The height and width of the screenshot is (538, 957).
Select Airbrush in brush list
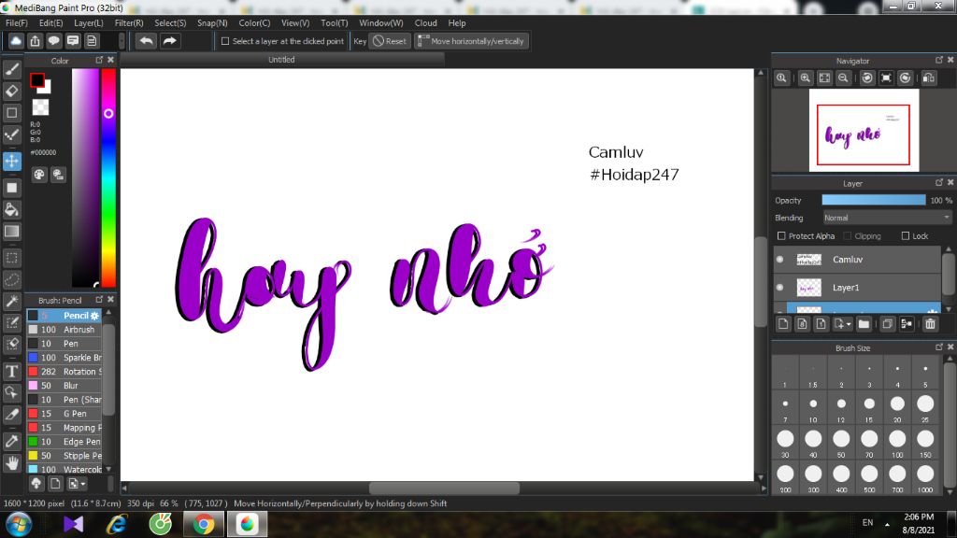pyautogui.click(x=64, y=330)
